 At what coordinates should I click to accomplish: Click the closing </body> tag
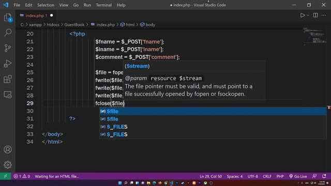52,134
